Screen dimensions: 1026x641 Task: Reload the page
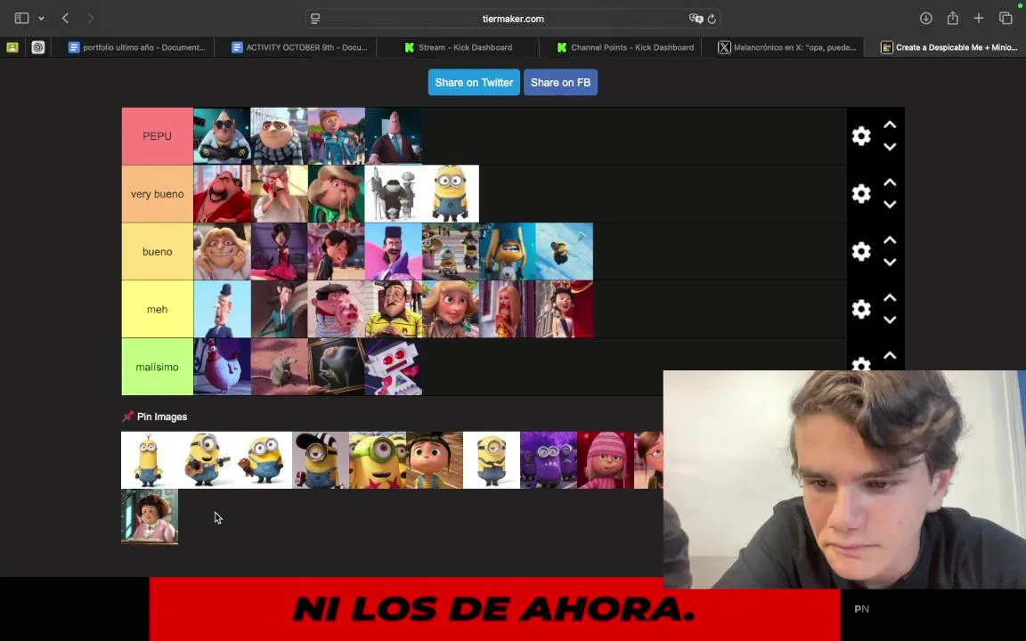pyautogui.click(x=712, y=19)
